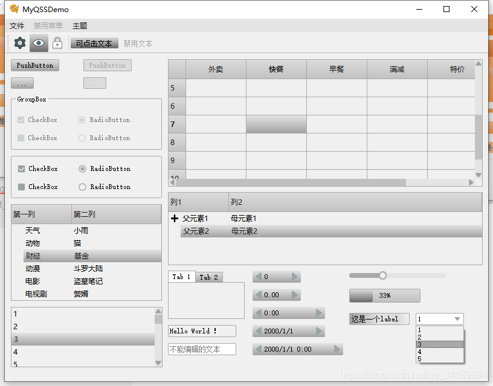The width and height of the screenshot is (493, 386).
Task: Click left arrow of the integer spin box
Action: 258,277
